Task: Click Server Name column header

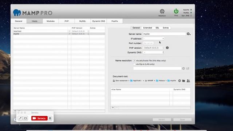Action: (x=40, y=28)
